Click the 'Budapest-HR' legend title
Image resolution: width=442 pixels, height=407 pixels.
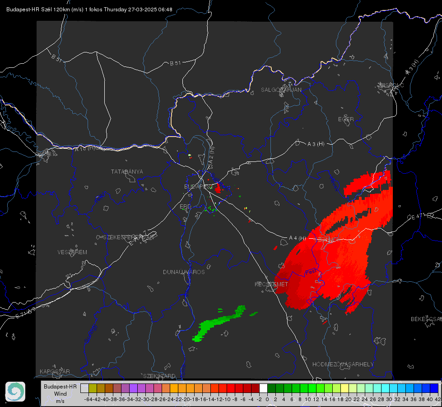pos(60,386)
